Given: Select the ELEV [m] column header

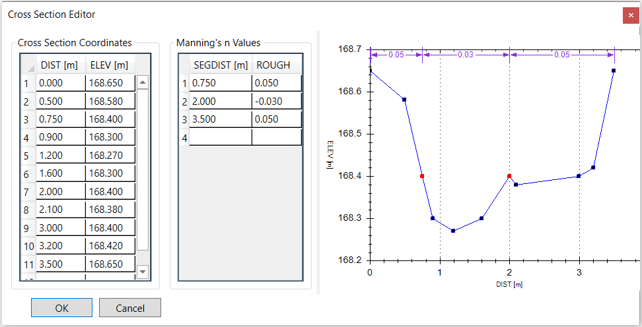Looking at the screenshot, I should 110,65.
